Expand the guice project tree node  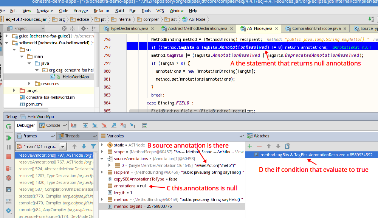6,36
